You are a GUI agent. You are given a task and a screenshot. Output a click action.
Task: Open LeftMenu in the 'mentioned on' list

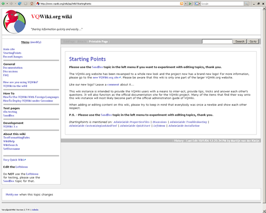(159, 126)
